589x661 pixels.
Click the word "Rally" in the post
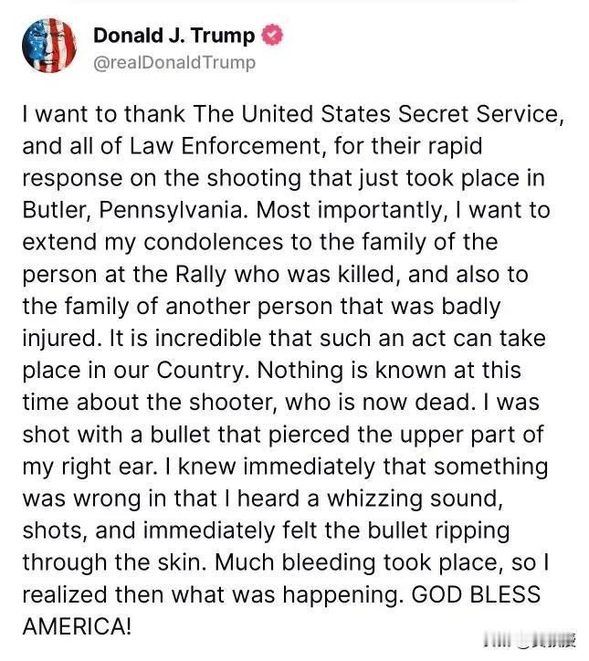[x=201, y=275]
